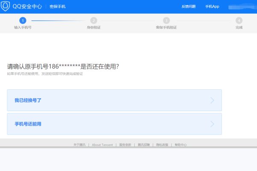The width and height of the screenshot is (257, 171).
Task: Open 反馈问题 in the header
Action: click(x=189, y=6)
